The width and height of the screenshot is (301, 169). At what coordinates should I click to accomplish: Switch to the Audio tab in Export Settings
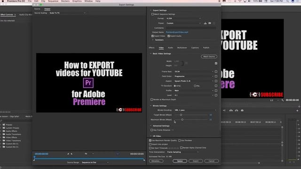click(170, 48)
